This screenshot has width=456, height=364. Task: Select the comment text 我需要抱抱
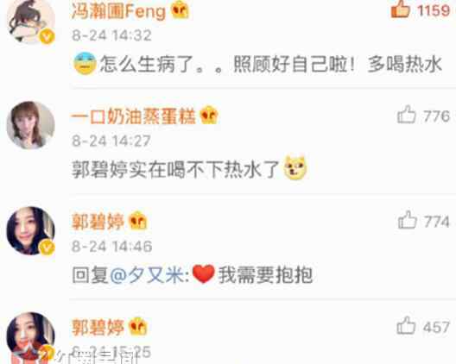coord(265,275)
